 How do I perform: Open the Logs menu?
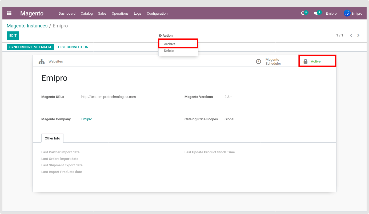pyautogui.click(x=138, y=13)
